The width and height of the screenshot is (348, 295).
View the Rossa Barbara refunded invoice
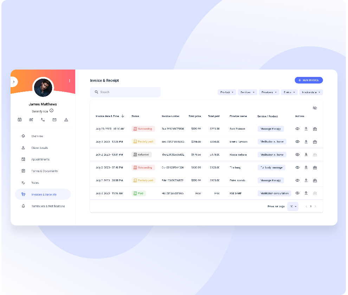tap(297, 155)
